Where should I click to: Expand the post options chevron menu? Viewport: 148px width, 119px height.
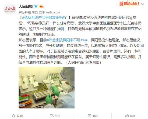pos(143,4)
